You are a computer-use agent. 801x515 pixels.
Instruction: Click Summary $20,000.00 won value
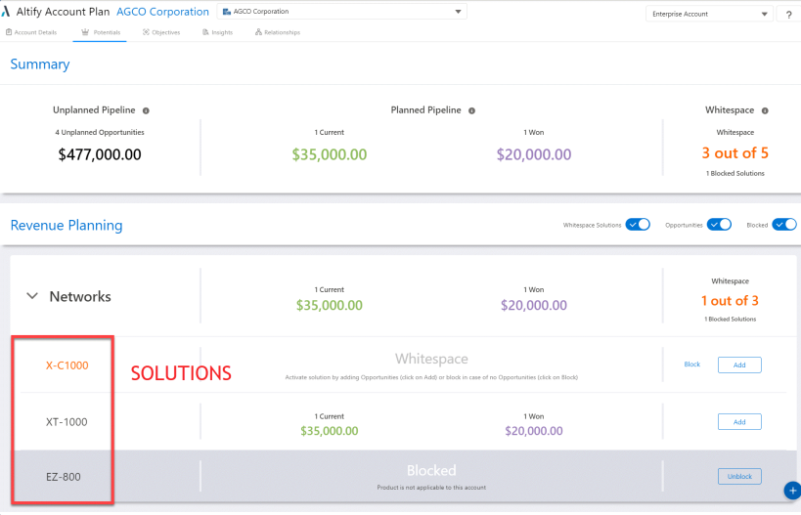[x=534, y=154]
